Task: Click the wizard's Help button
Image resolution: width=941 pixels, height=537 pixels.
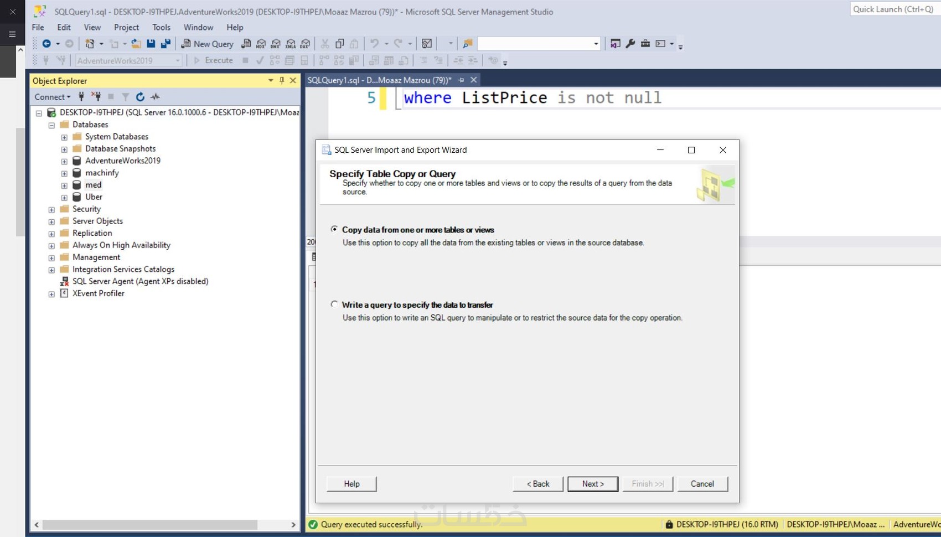Action: point(351,484)
